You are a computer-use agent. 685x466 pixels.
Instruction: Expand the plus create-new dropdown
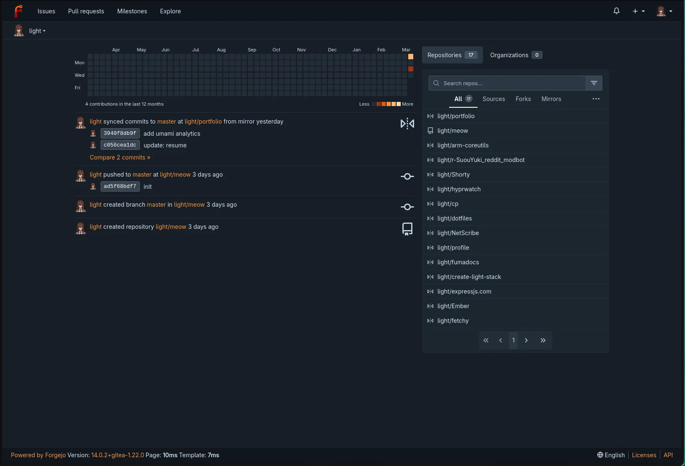638,11
